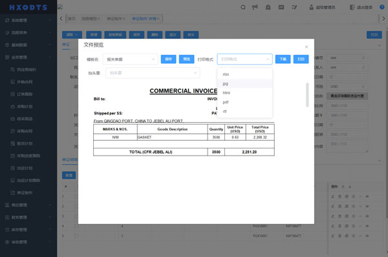Viewport: 388px width, 257px height.
Task: Open the task checklist icon in the header
Action: [x=294, y=7]
